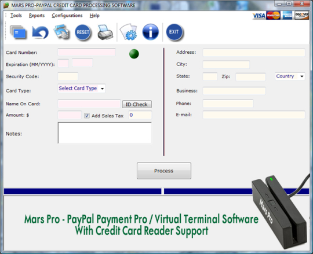
Task: Open the document gear settings icon
Action: pos(129,32)
